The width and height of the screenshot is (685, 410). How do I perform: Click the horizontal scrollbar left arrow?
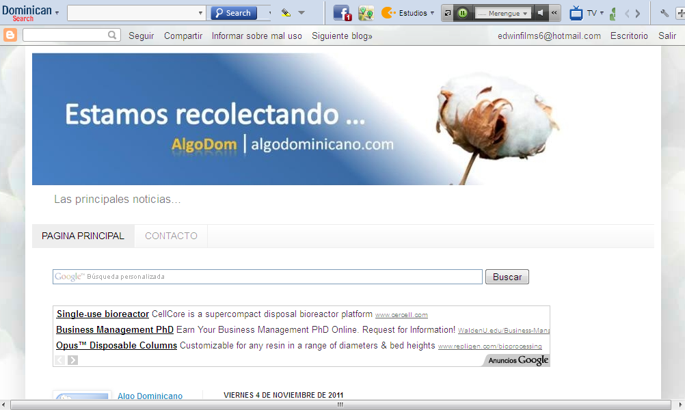coord(3,405)
